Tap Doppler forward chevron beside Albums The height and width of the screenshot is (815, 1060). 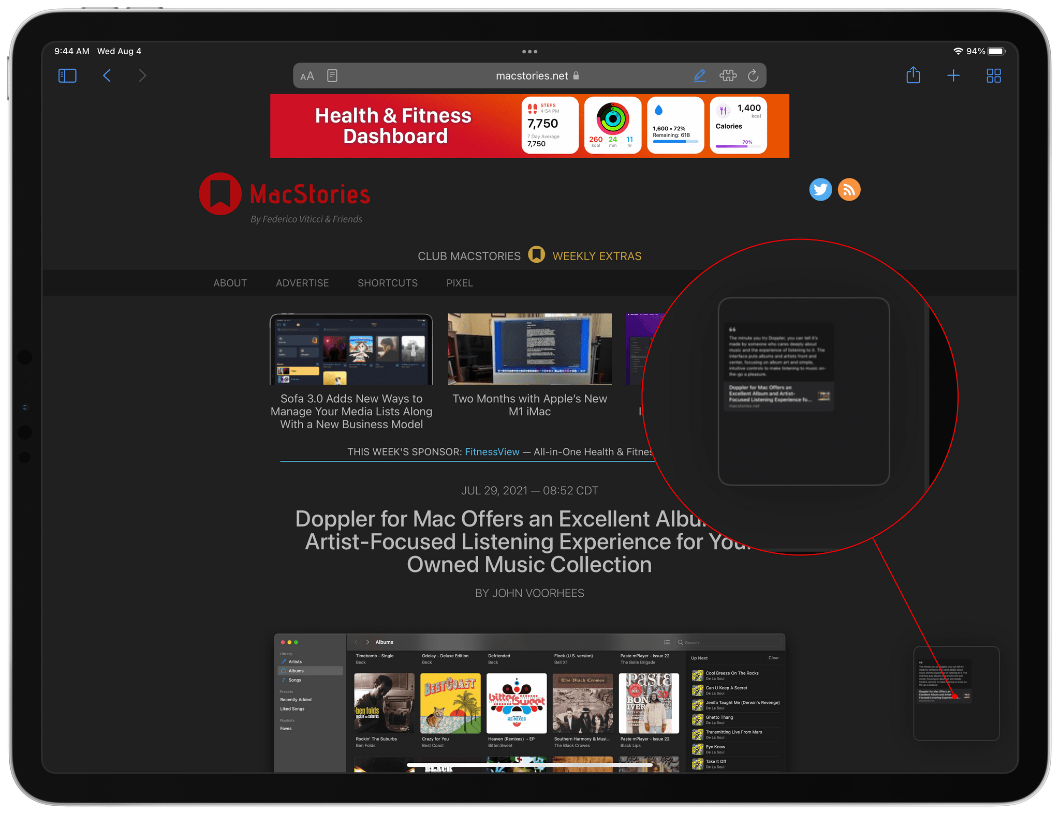(367, 642)
